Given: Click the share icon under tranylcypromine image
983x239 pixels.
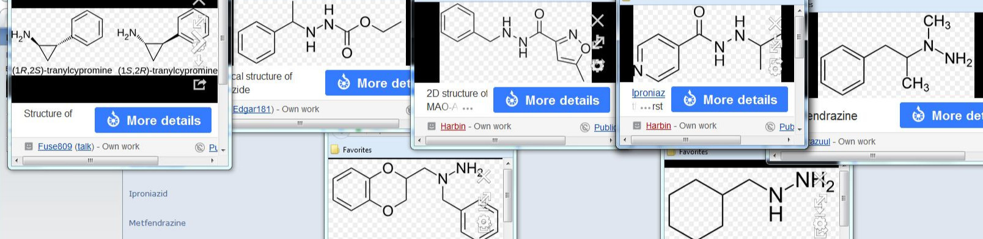Looking at the screenshot, I should coord(200,84).
